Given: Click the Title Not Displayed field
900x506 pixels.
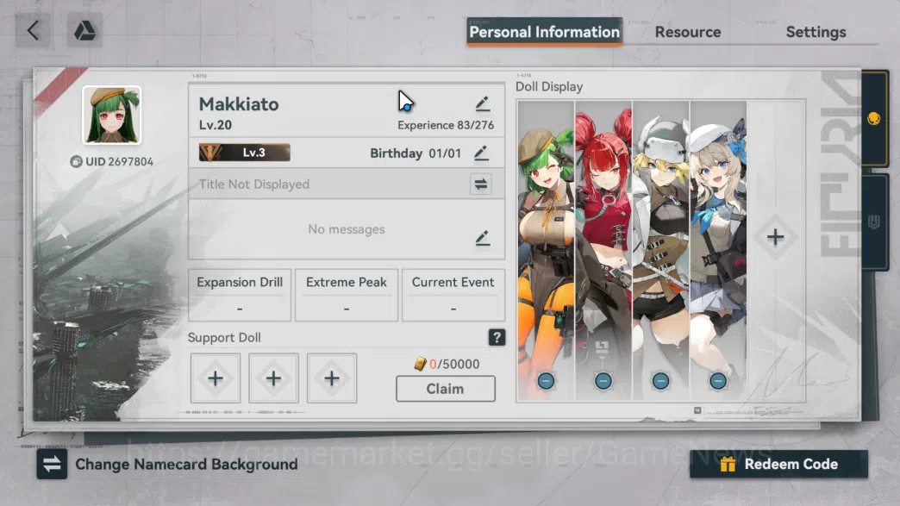Looking at the screenshot, I should (347, 184).
